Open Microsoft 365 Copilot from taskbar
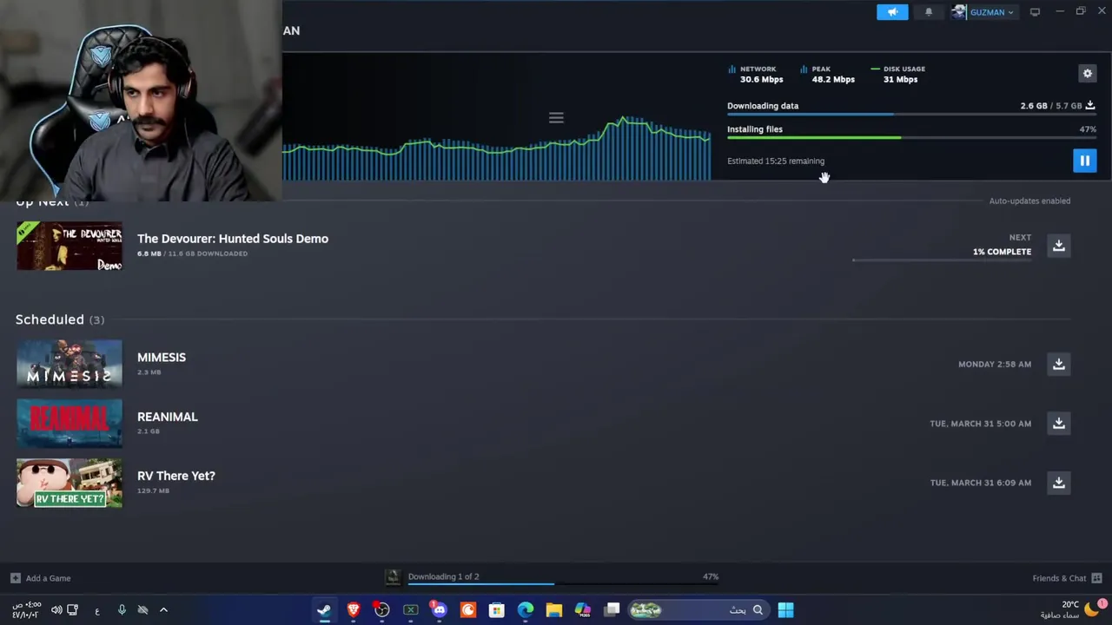This screenshot has height=625, width=1112. (x=582, y=609)
